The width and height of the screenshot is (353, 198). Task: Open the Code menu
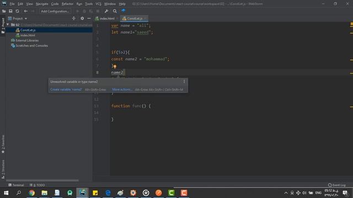(x=55, y=4)
